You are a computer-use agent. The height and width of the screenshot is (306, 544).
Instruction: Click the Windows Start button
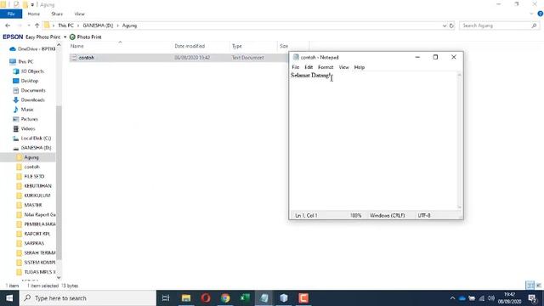9,298
